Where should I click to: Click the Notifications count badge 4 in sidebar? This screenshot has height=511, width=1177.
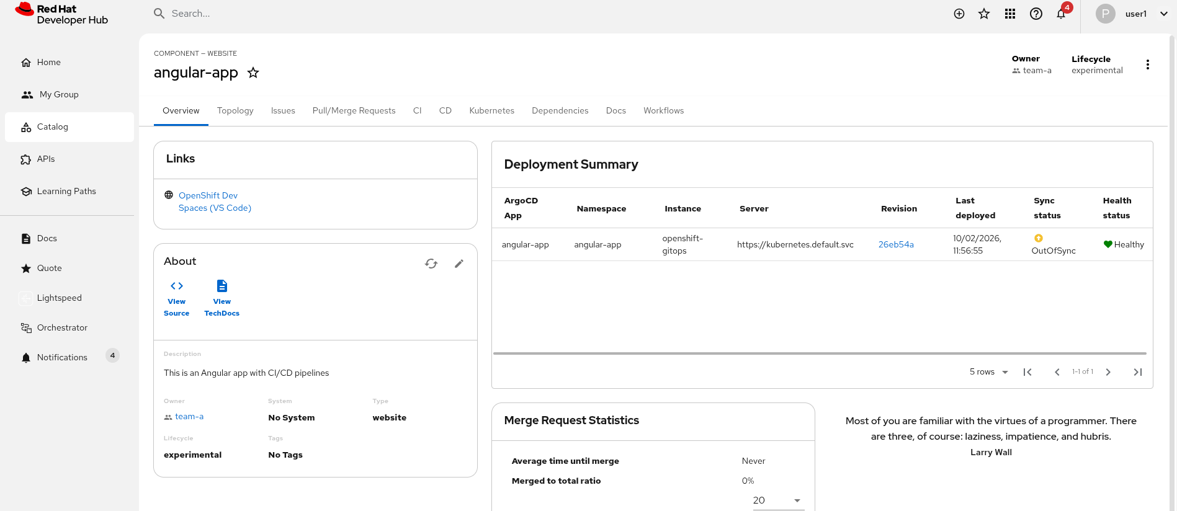pos(112,355)
